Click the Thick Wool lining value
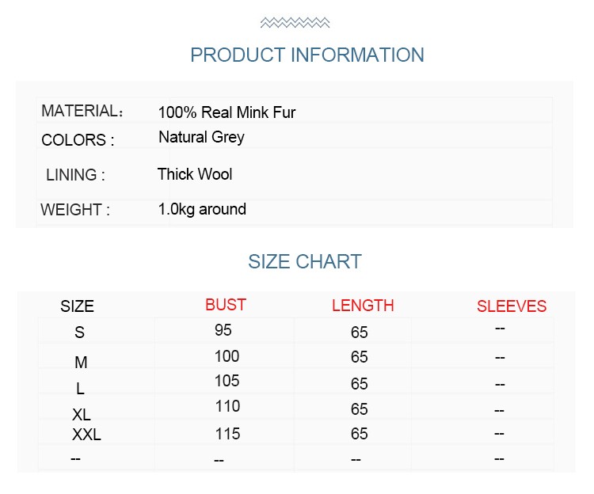The image size is (594, 494). coord(195,174)
